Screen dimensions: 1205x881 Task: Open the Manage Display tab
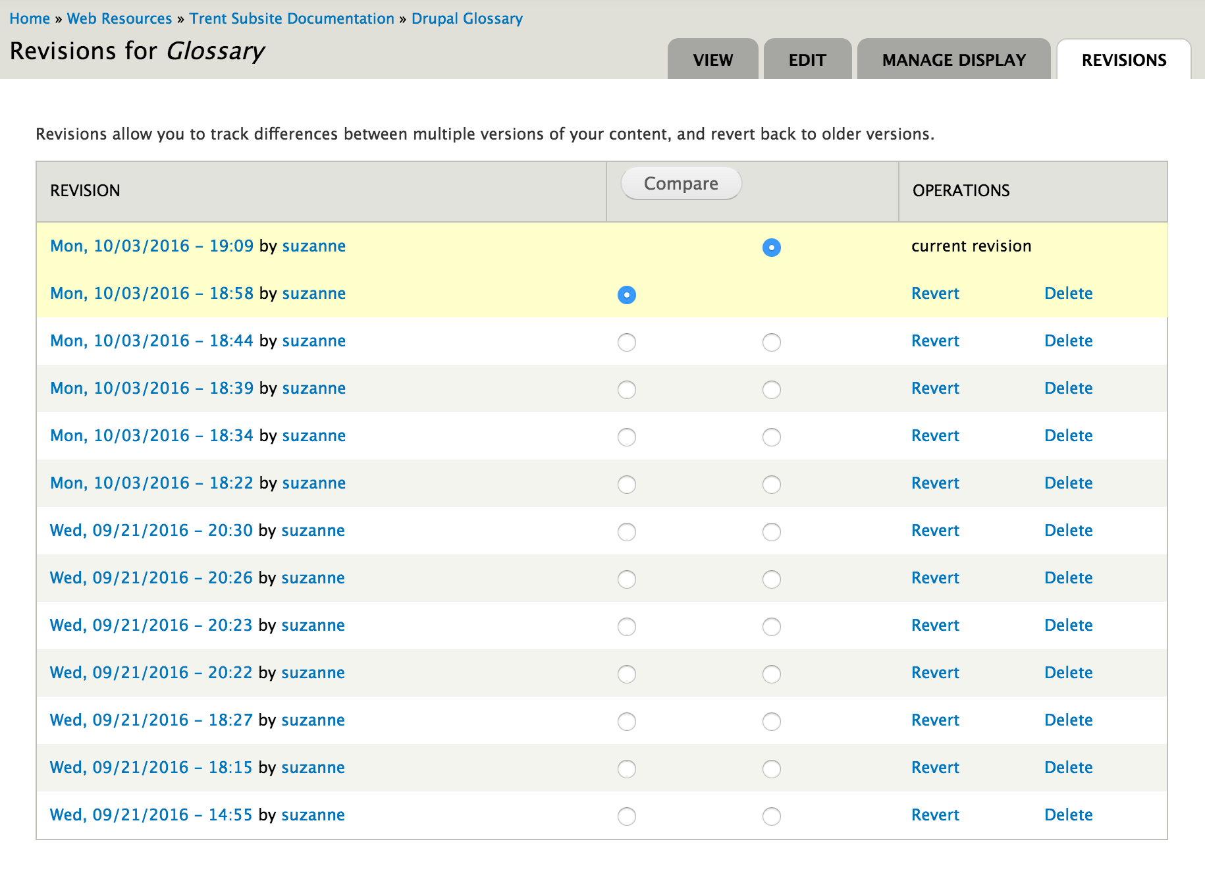click(x=953, y=60)
